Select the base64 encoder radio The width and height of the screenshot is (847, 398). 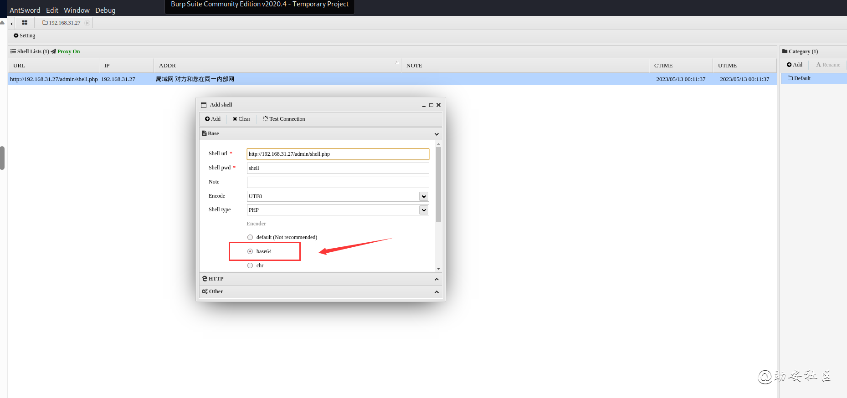pos(250,251)
